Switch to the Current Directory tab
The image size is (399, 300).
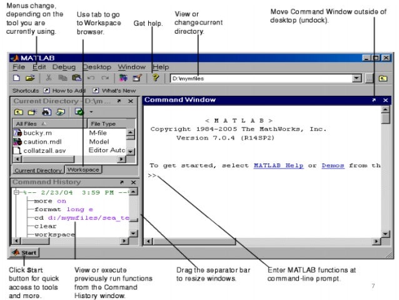(38, 170)
